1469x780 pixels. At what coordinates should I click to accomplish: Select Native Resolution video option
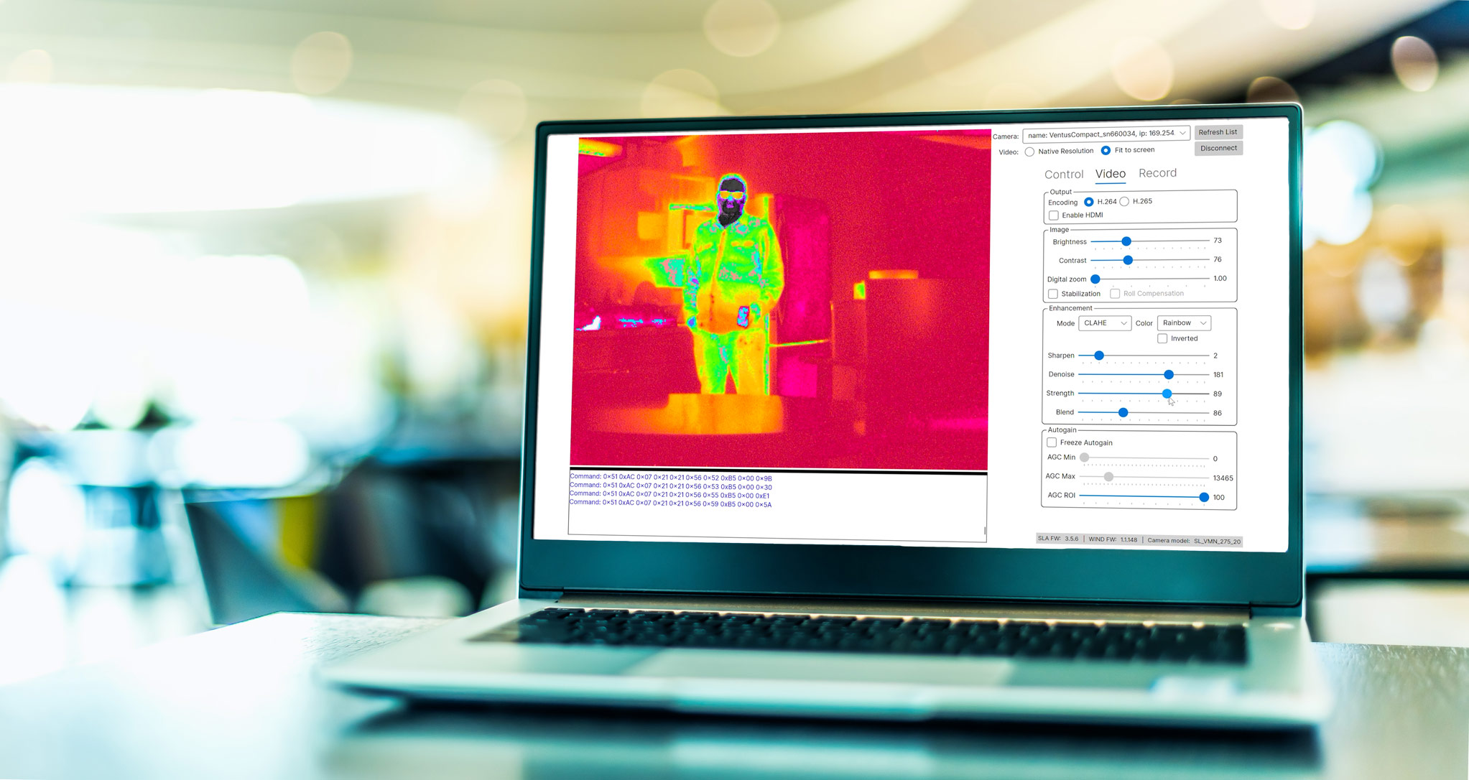point(1030,152)
